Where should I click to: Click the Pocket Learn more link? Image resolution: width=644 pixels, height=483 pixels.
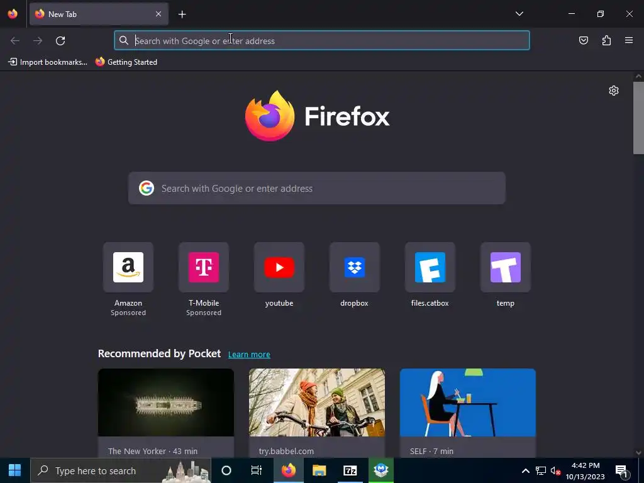tap(249, 355)
